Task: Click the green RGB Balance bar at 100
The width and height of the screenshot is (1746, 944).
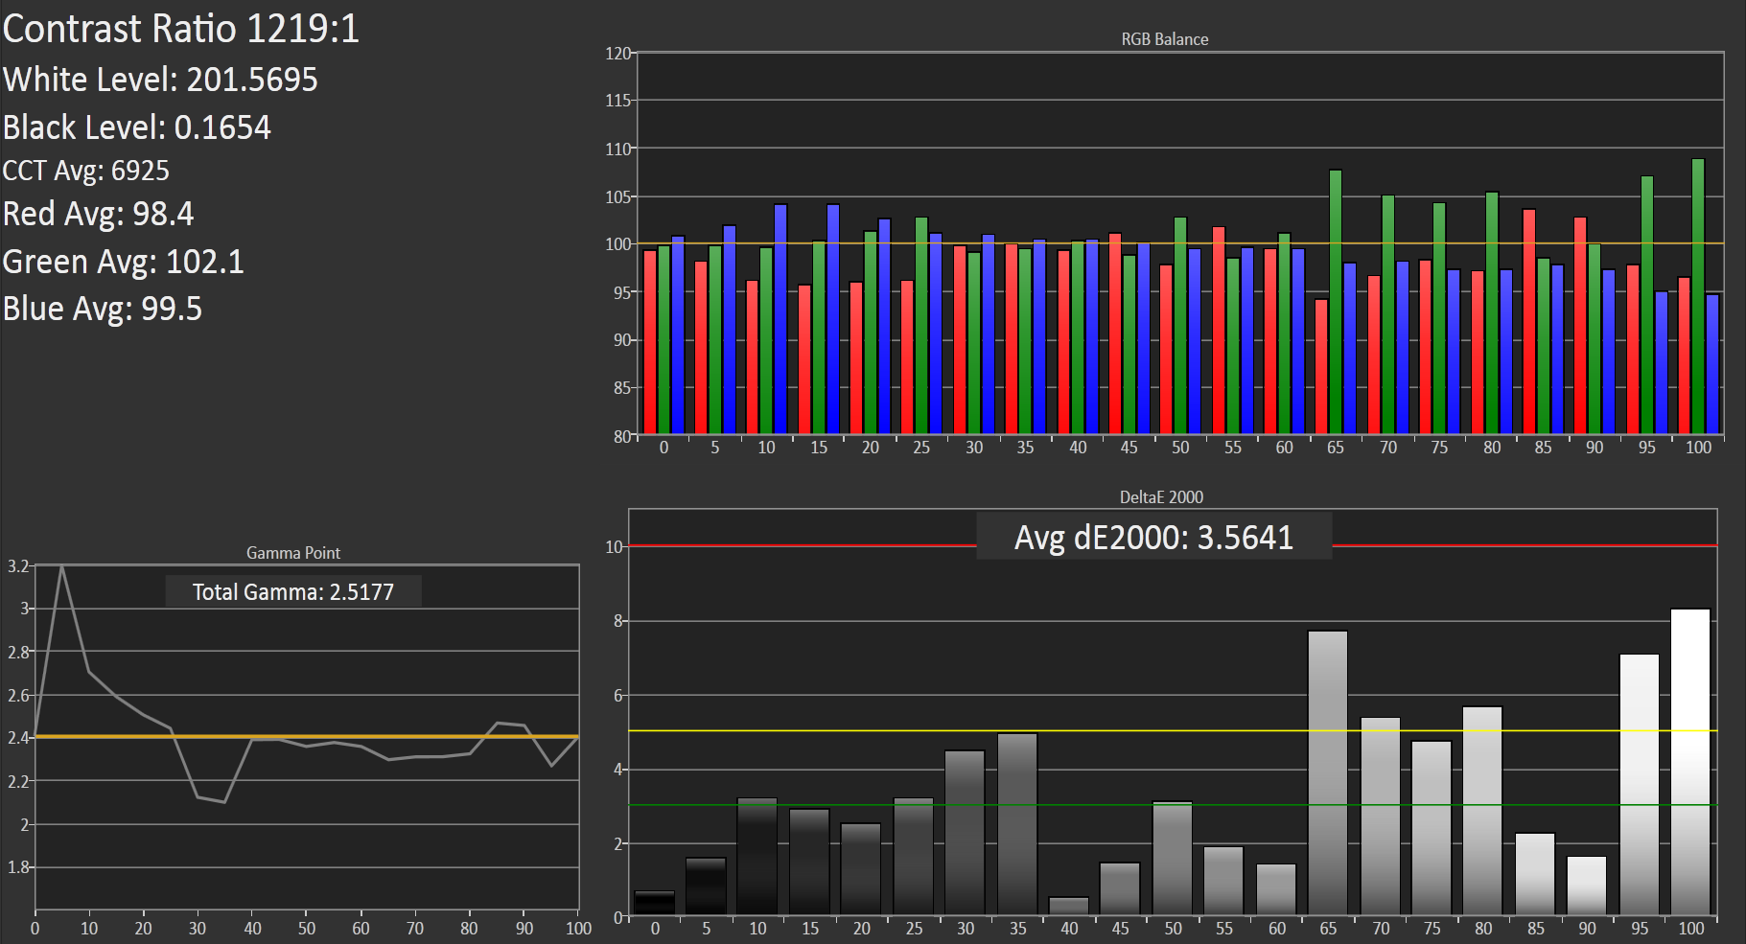Action: click(x=1698, y=296)
